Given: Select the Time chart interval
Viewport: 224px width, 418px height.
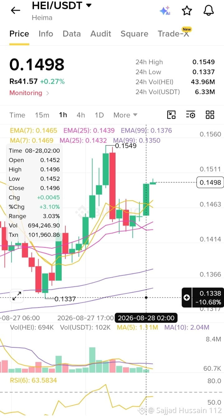Looking at the screenshot, I should click(x=17, y=115).
